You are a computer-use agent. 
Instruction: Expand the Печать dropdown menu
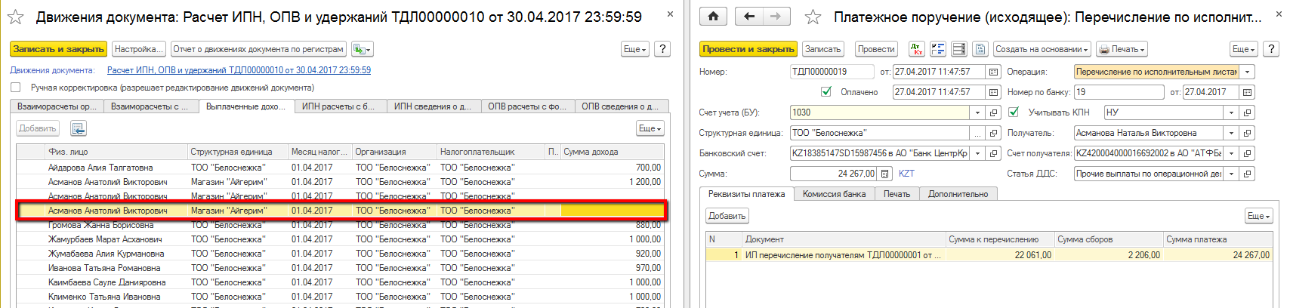click(x=1122, y=49)
